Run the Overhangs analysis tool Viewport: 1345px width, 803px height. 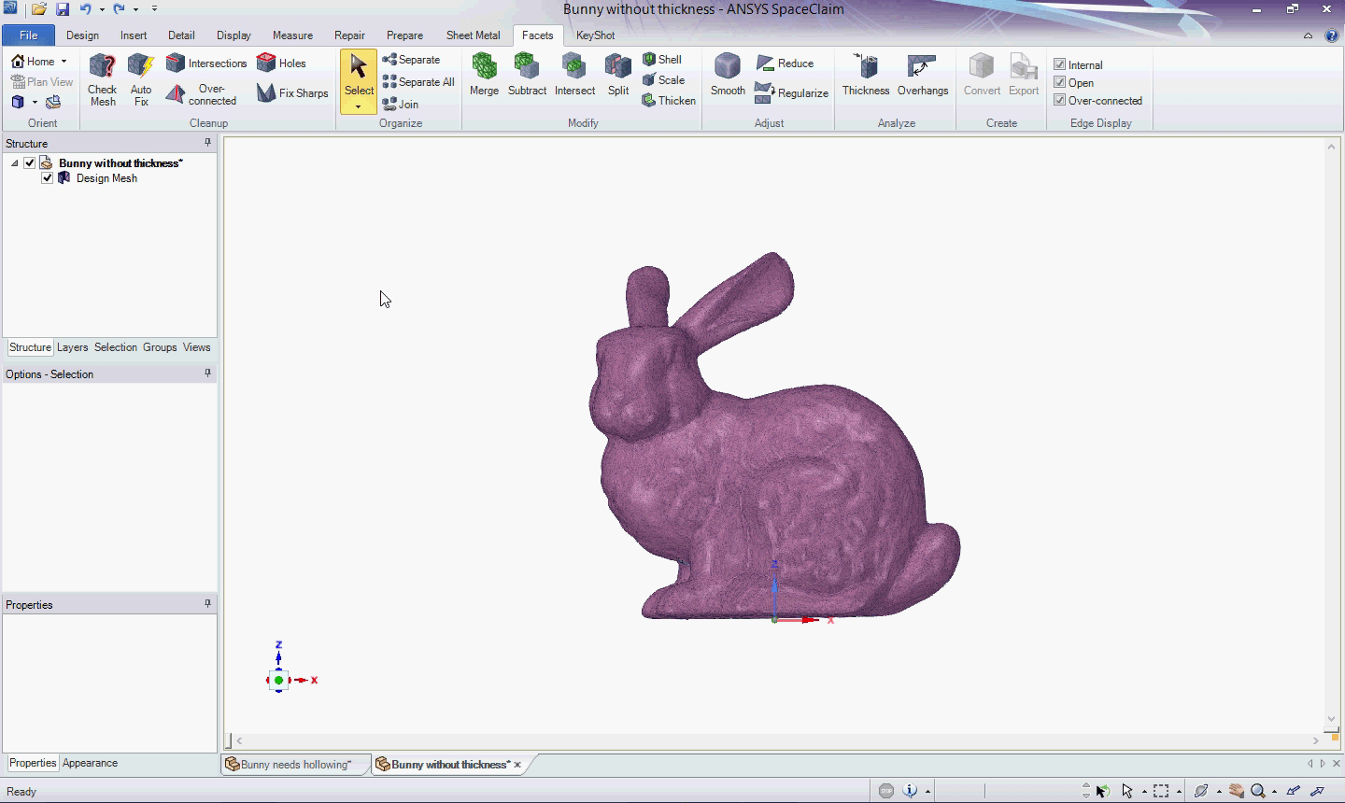923,75
